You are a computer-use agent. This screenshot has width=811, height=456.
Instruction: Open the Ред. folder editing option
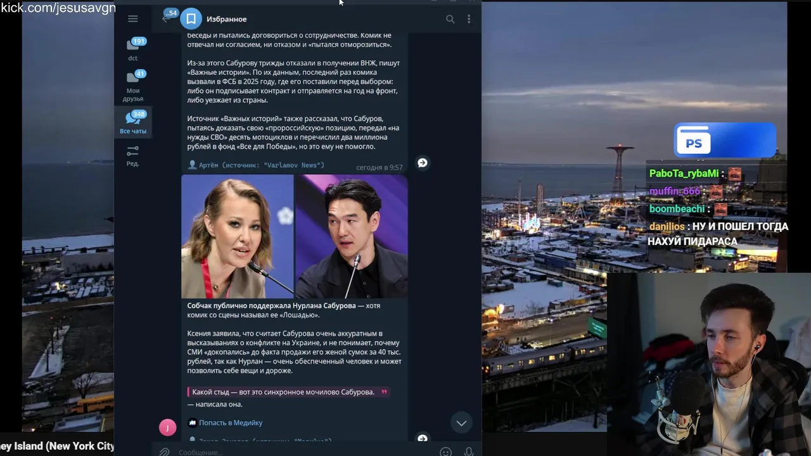coord(132,156)
